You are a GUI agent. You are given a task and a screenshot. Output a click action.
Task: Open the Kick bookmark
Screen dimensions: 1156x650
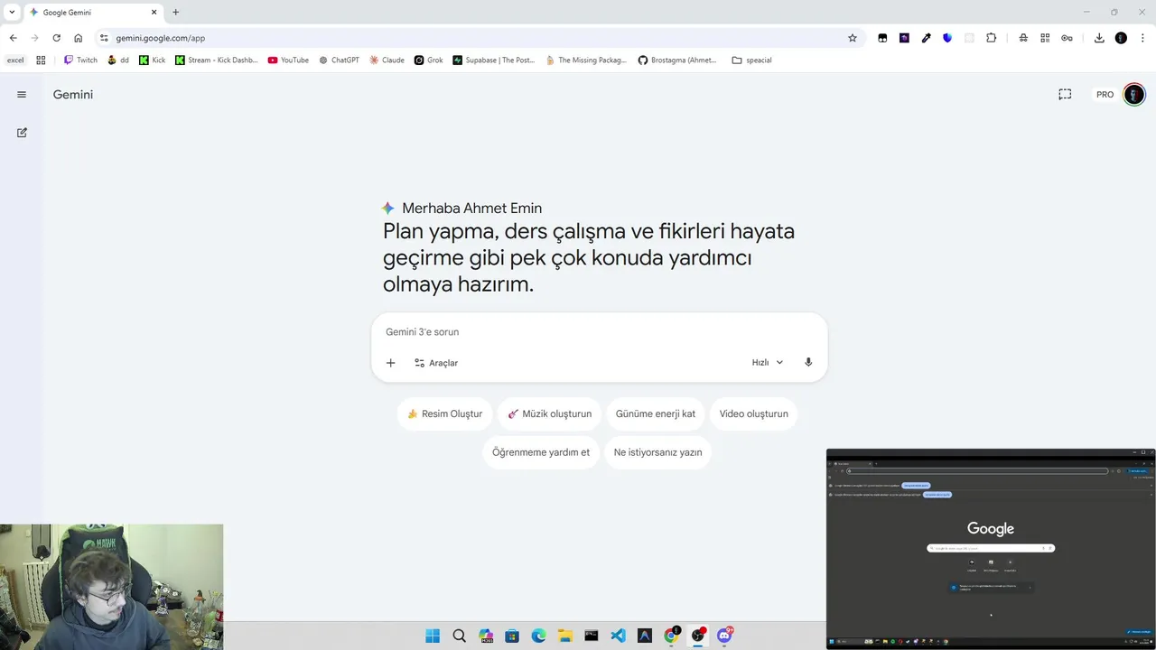[x=153, y=60]
